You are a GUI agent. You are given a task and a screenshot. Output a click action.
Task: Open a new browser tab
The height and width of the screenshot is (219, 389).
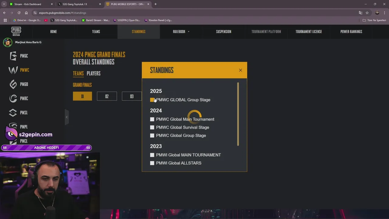[156, 4]
